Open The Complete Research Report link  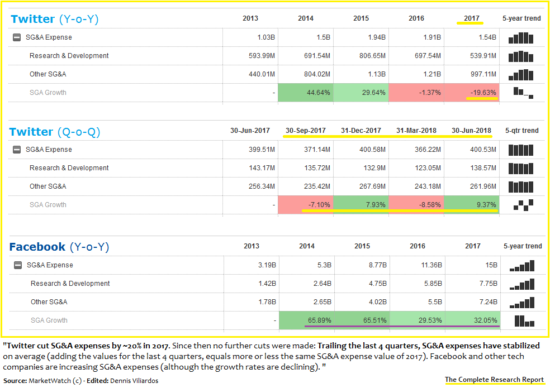(x=494, y=380)
